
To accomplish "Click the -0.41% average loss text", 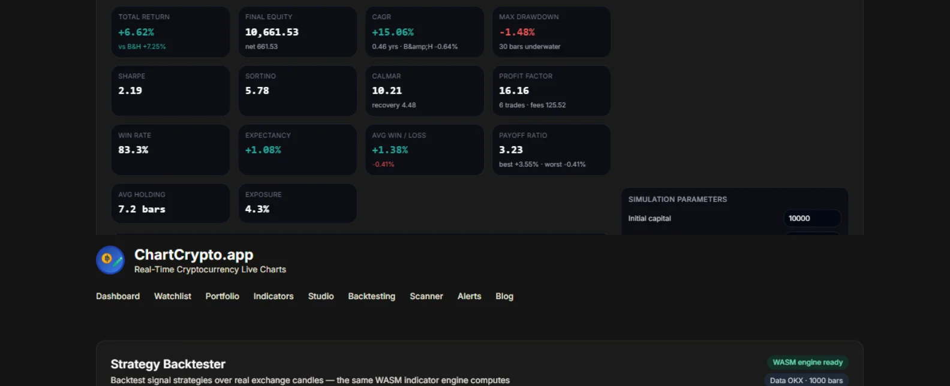I will click(x=383, y=164).
